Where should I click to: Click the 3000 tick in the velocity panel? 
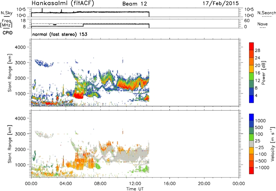point(20,134)
